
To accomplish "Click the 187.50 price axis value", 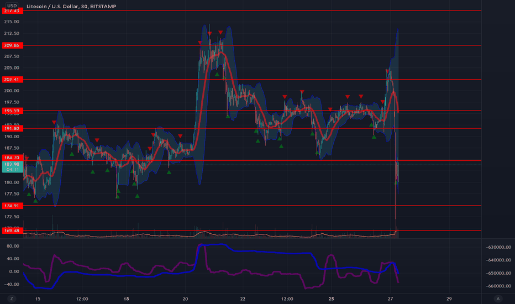I will [12, 148].
